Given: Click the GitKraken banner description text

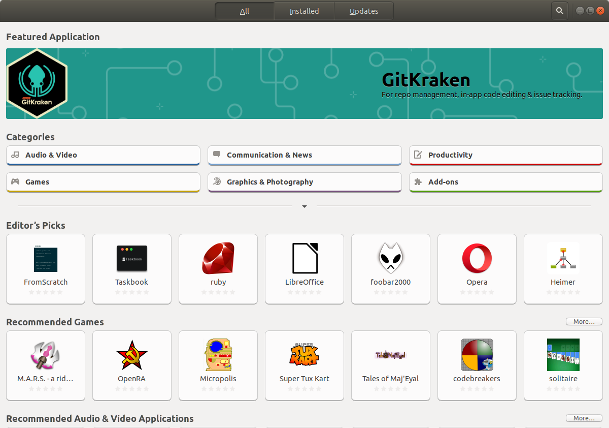Looking at the screenshot, I should click(482, 95).
